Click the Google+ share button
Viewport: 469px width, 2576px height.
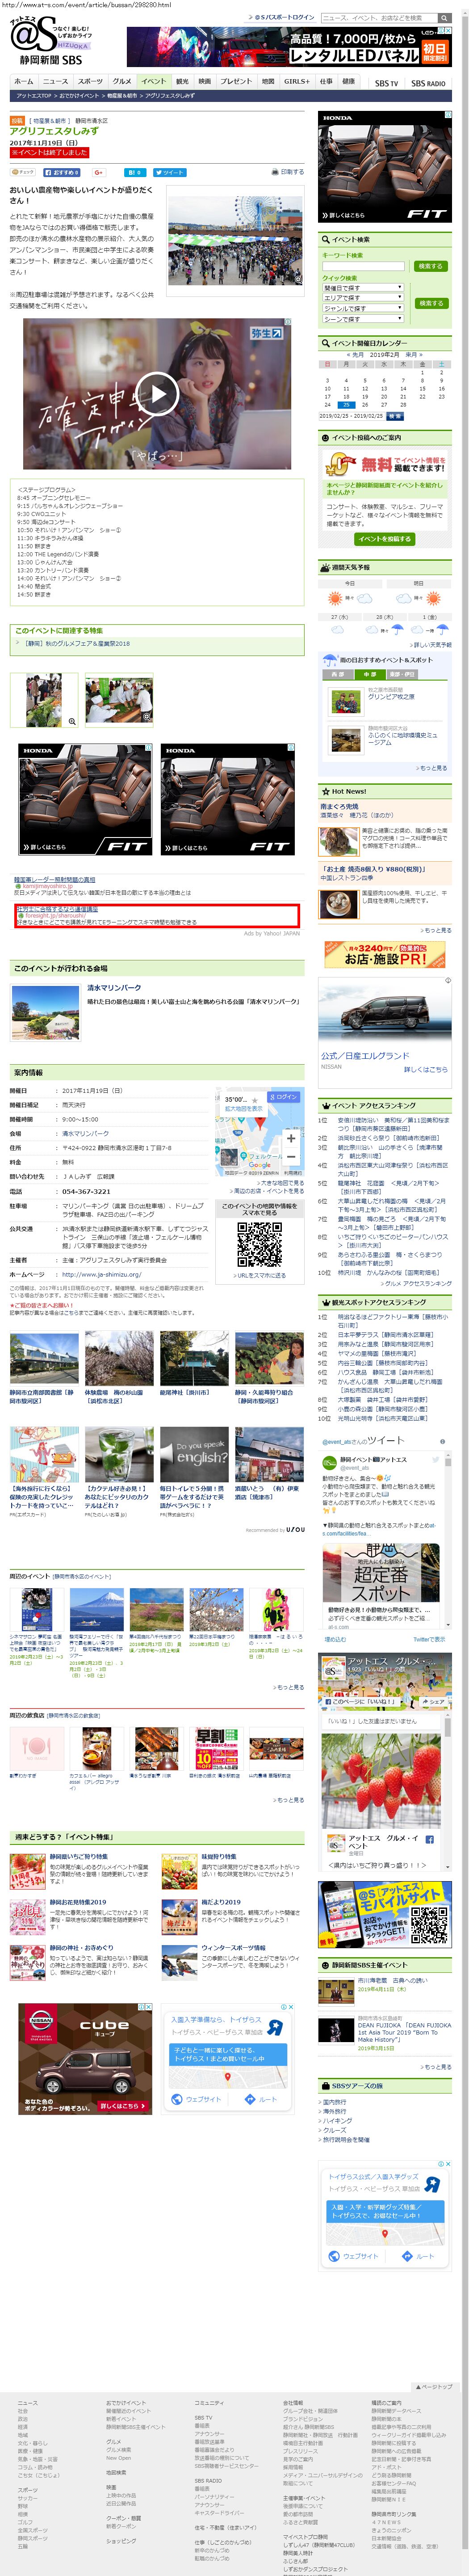[x=99, y=172]
